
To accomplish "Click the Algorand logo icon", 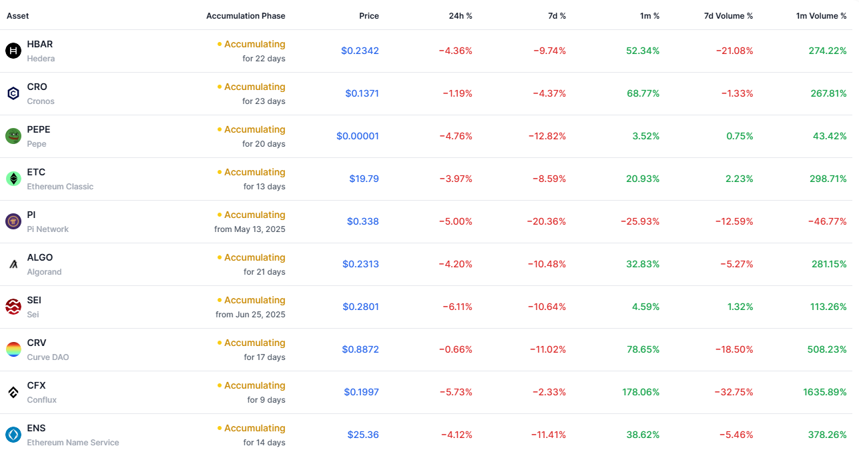I will click(x=13, y=264).
